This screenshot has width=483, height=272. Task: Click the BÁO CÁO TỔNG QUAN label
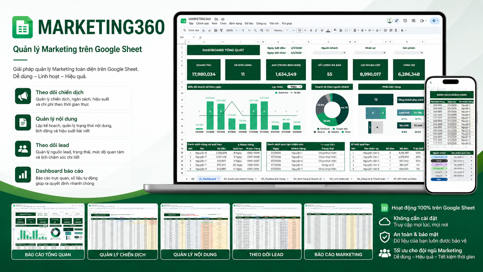click(x=48, y=255)
